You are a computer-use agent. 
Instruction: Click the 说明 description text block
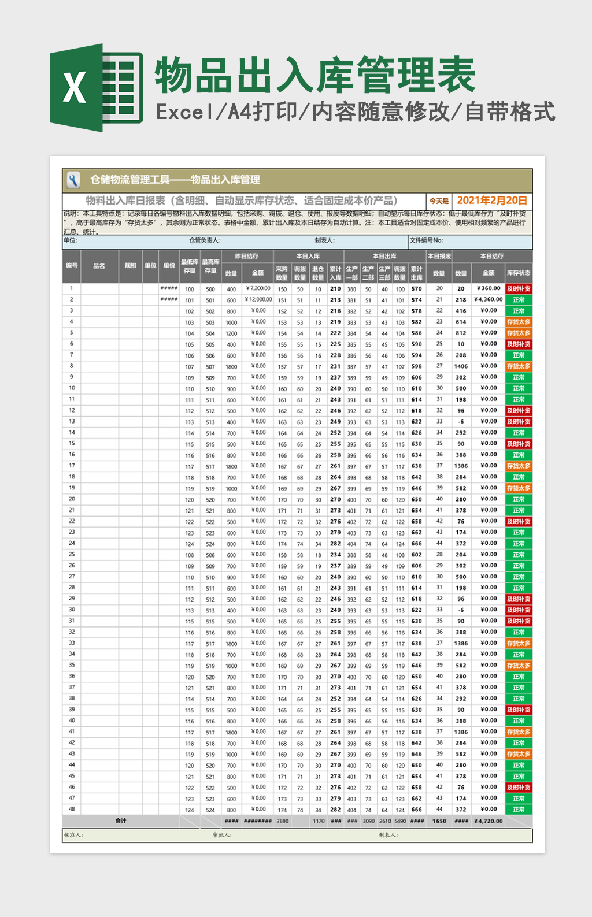click(297, 222)
